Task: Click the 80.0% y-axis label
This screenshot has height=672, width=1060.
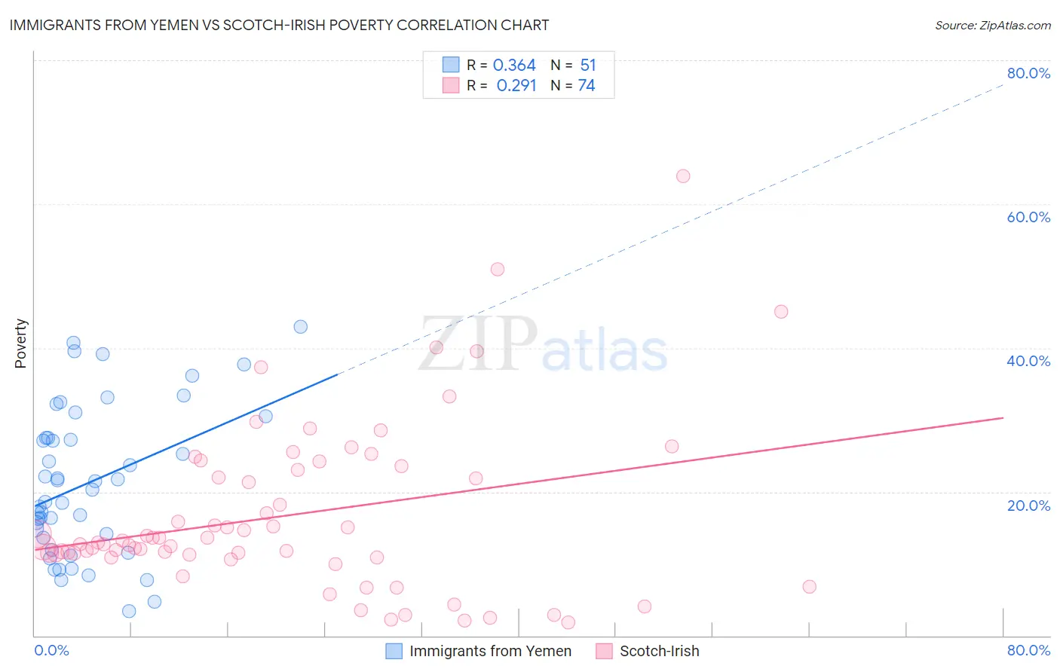Action: (x=1028, y=73)
